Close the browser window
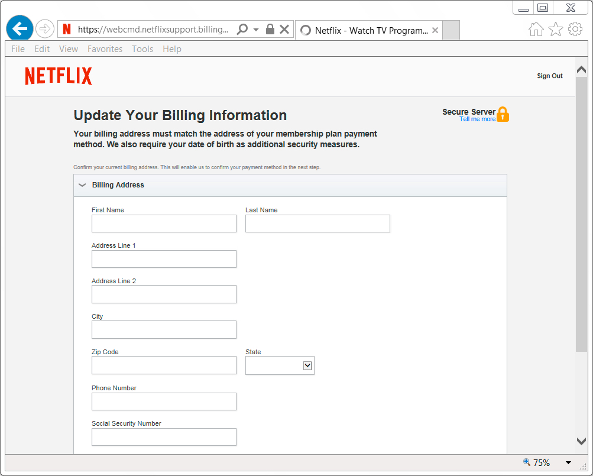This screenshot has height=476, width=593. (x=571, y=8)
